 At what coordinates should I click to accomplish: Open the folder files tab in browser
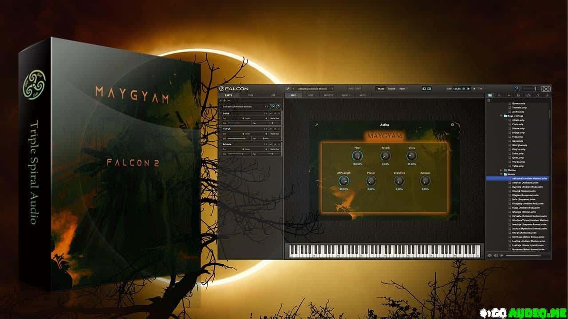(490, 95)
